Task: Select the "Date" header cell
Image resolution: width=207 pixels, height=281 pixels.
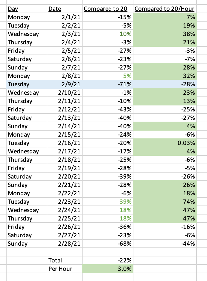Action: pyautogui.click(x=65, y=9)
